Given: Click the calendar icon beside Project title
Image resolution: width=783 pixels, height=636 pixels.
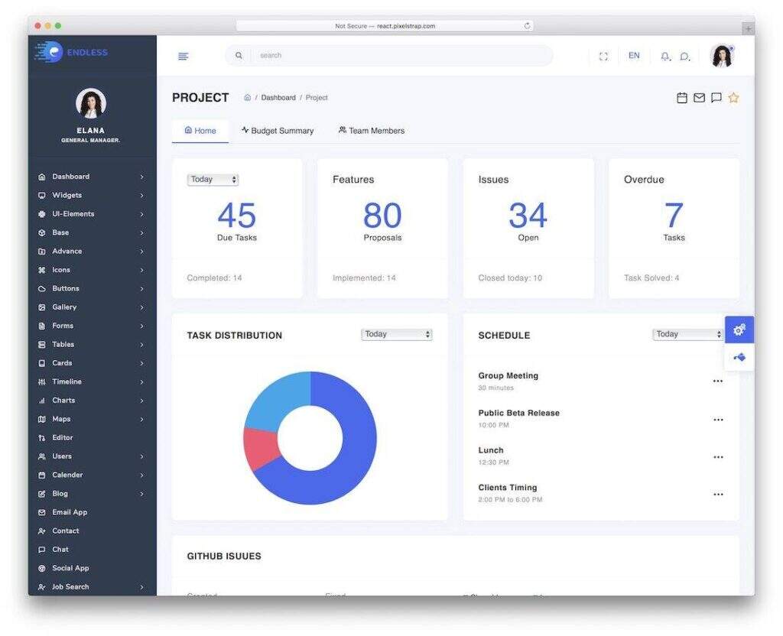Looking at the screenshot, I should (x=682, y=98).
